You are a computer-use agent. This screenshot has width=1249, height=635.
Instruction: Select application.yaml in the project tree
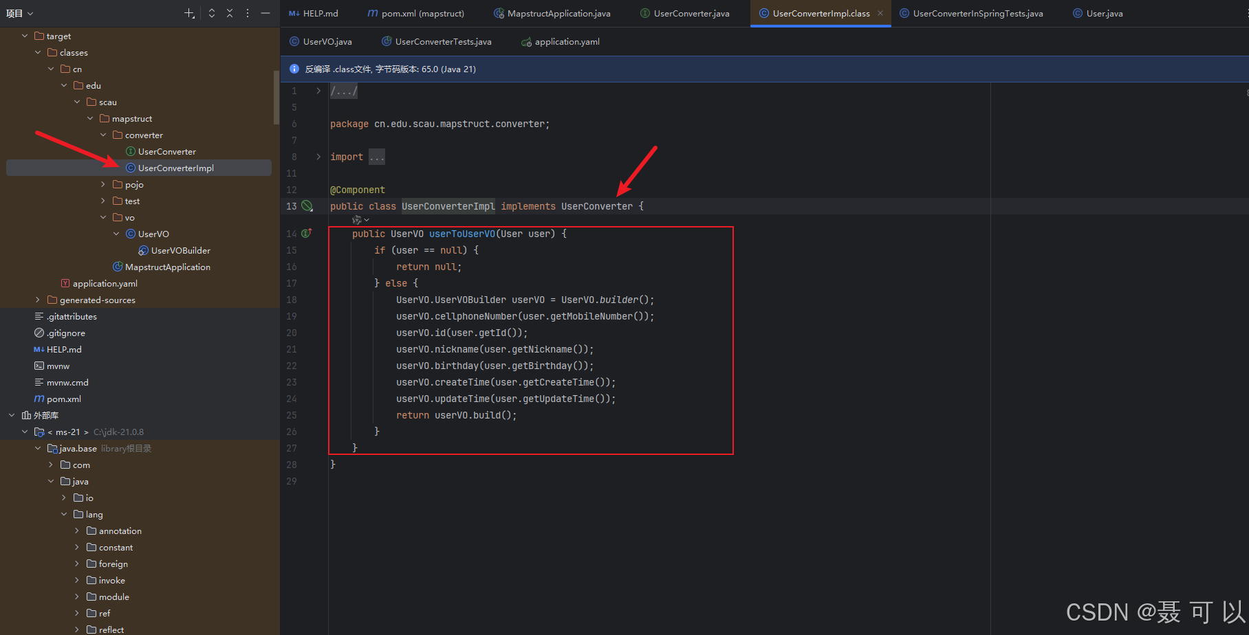pyautogui.click(x=105, y=283)
